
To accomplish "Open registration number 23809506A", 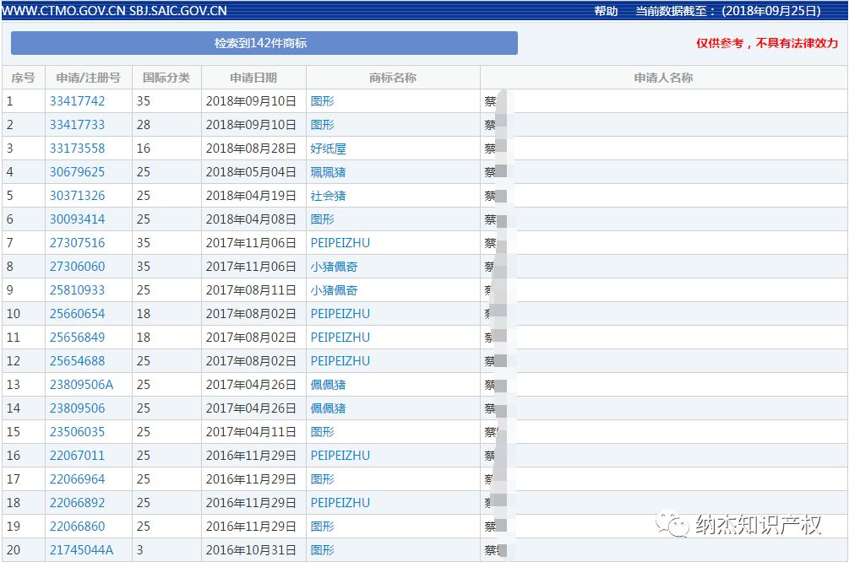I will [x=81, y=385].
